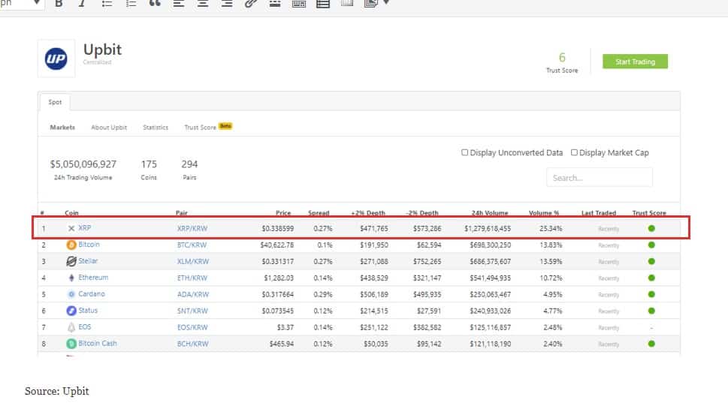The width and height of the screenshot is (728, 409).
Task: Select the $1,279,618,455 volume cell
Action: click(488, 229)
